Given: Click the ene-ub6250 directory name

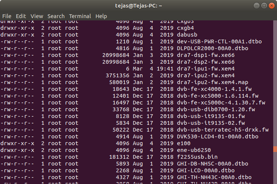Looking at the screenshot, I should point(194,150).
